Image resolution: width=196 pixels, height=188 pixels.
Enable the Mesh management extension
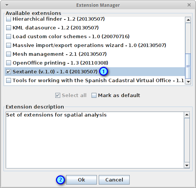[8, 54]
